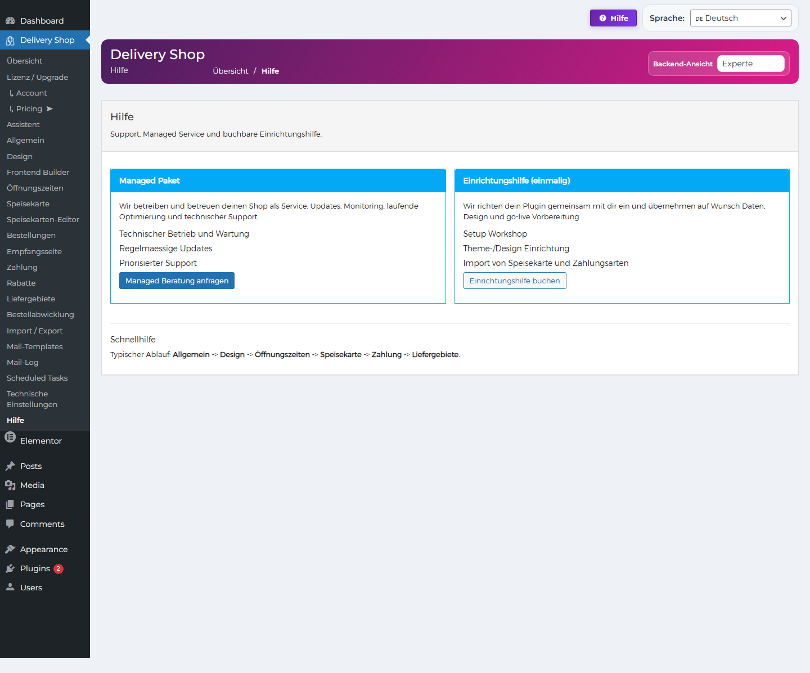
Task: Click the Elementor logo icon
Action: pos(10,437)
